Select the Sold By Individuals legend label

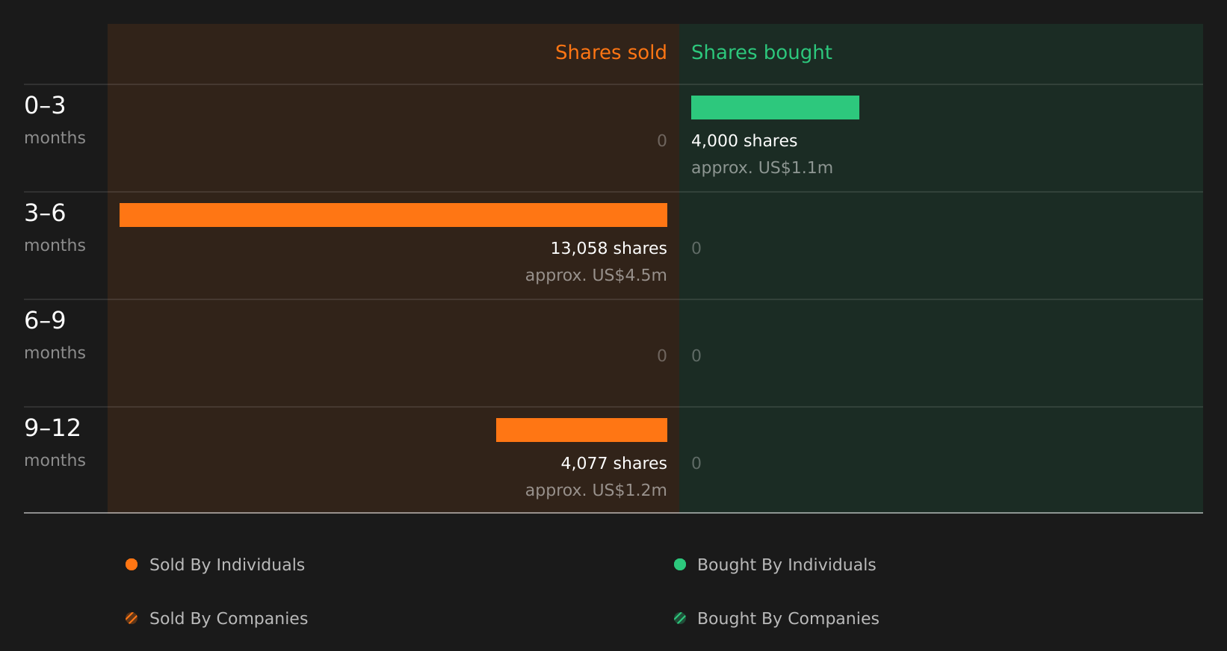227,565
